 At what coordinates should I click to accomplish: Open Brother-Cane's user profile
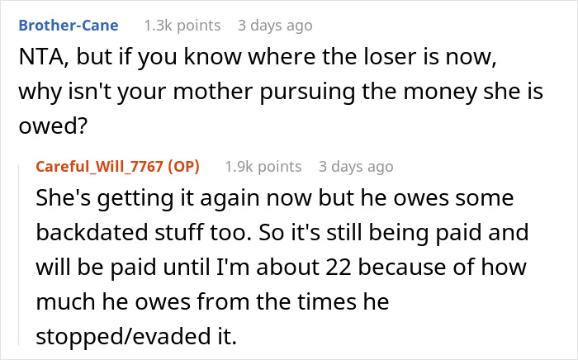(70, 26)
